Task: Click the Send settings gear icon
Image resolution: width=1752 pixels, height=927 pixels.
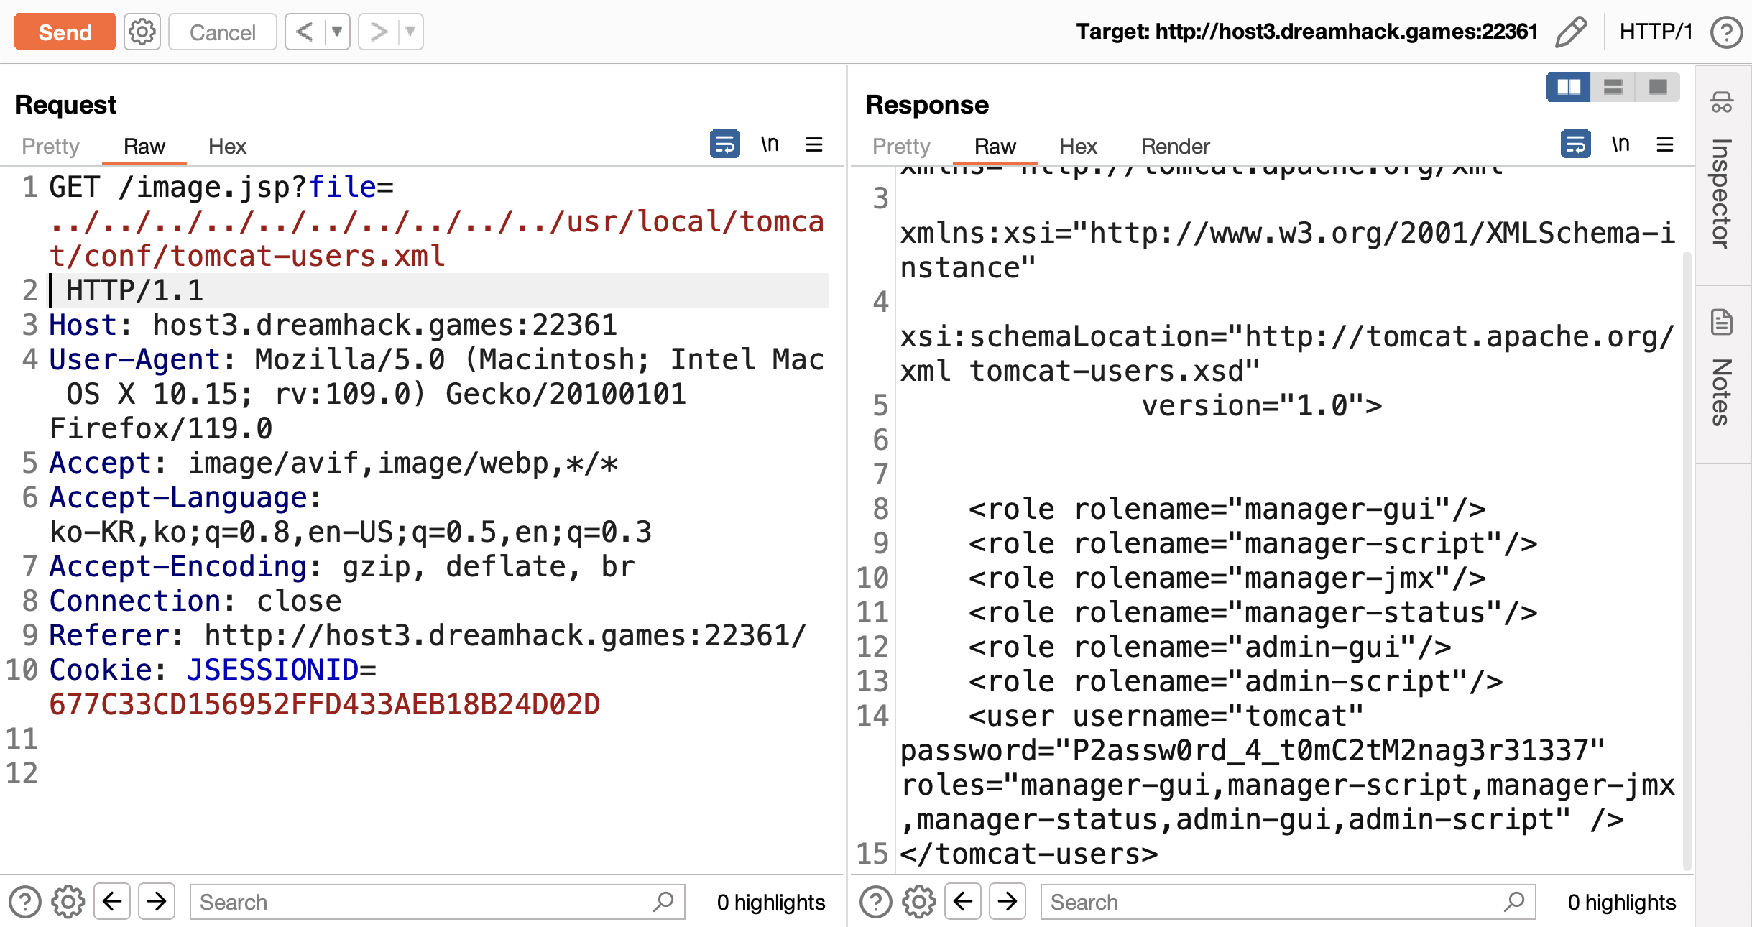Action: [x=142, y=32]
